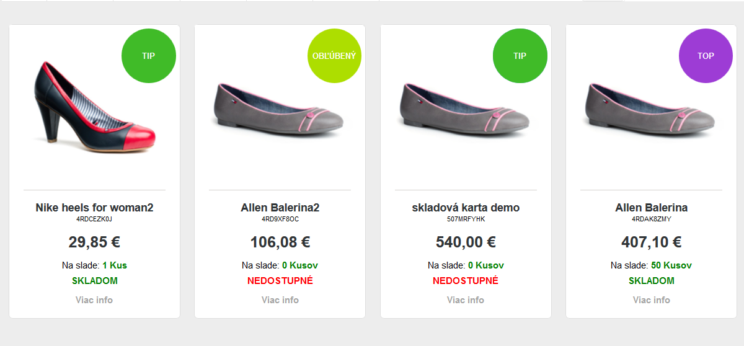Click the 29,85 € price

click(94, 242)
